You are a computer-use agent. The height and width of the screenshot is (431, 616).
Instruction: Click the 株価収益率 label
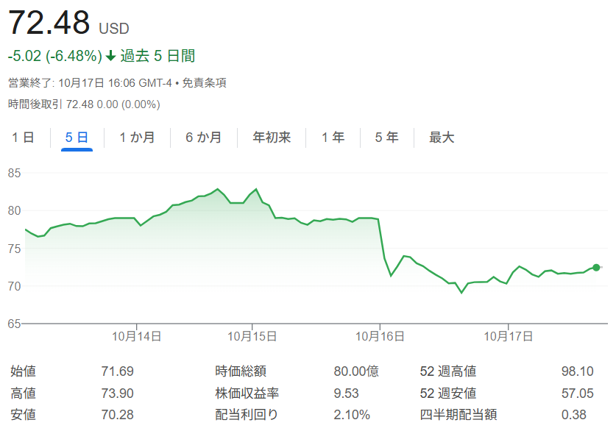(247, 393)
